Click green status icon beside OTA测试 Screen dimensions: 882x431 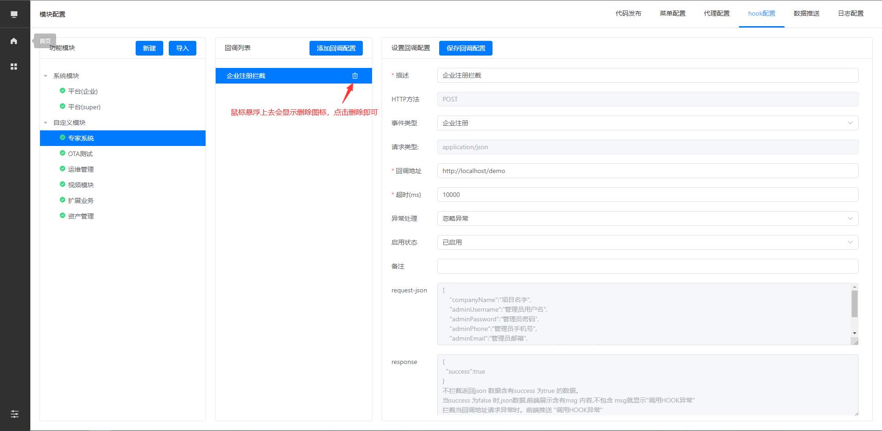(x=63, y=153)
